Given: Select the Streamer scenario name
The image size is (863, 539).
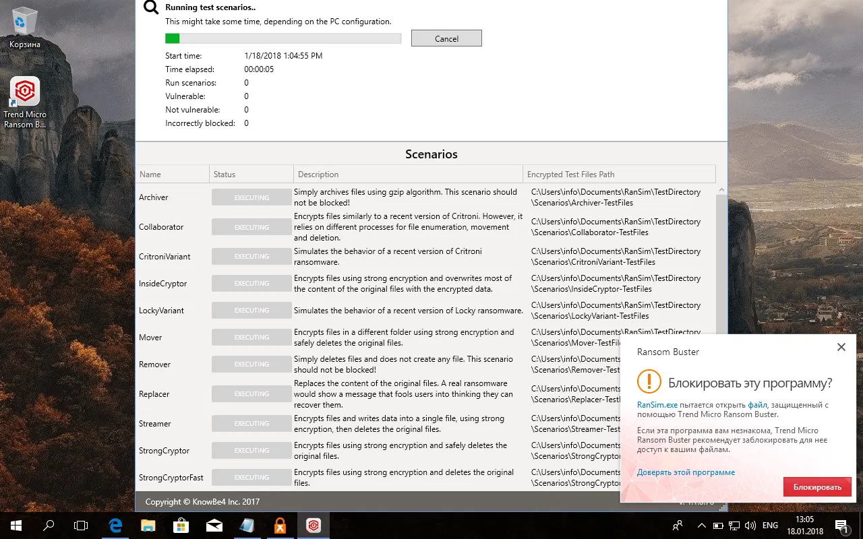Looking at the screenshot, I should pyautogui.click(x=155, y=424).
